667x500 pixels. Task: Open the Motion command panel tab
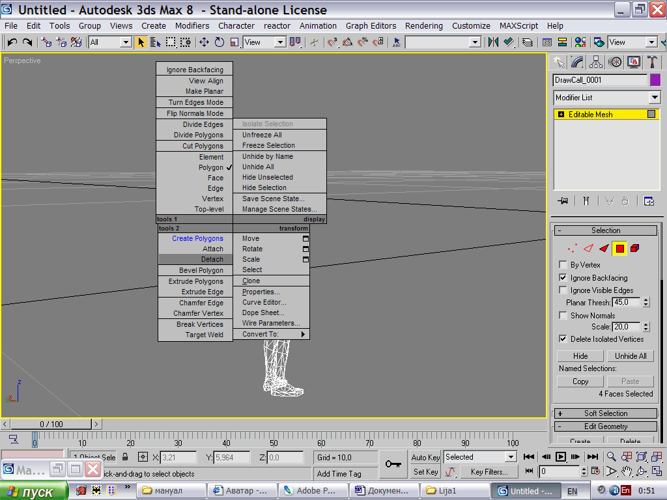coord(615,62)
